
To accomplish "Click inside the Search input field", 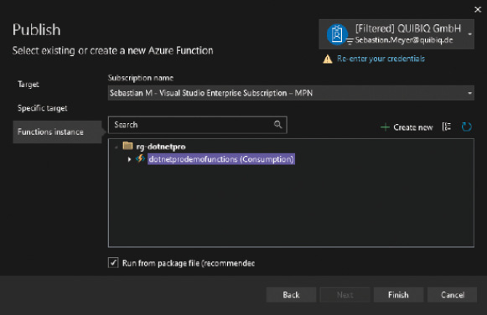I will coord(198,125).
